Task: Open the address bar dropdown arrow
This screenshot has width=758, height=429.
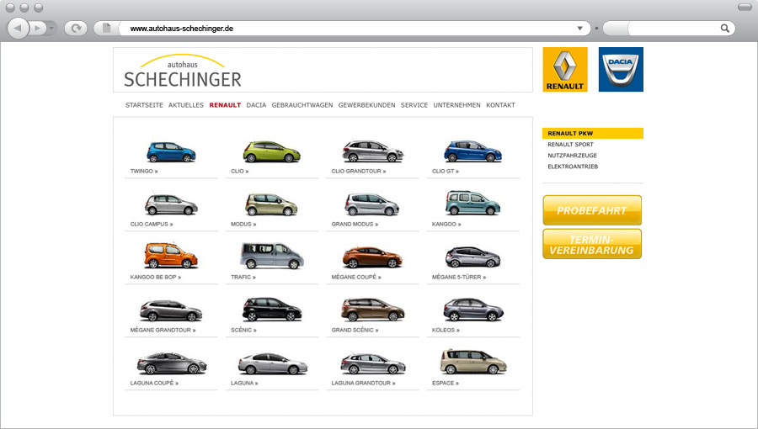Action: coord(579,28)
